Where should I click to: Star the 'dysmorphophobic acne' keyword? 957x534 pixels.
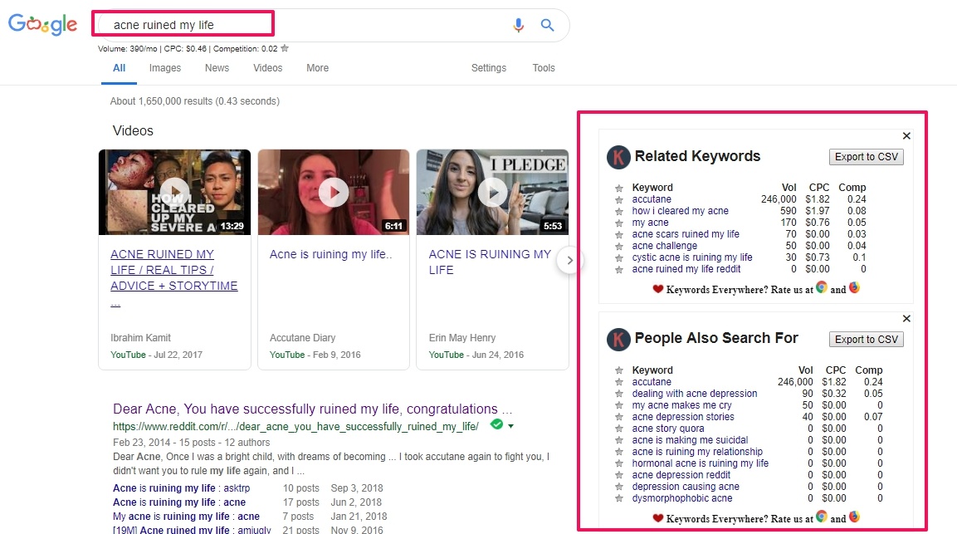click(x=619, y=498)
